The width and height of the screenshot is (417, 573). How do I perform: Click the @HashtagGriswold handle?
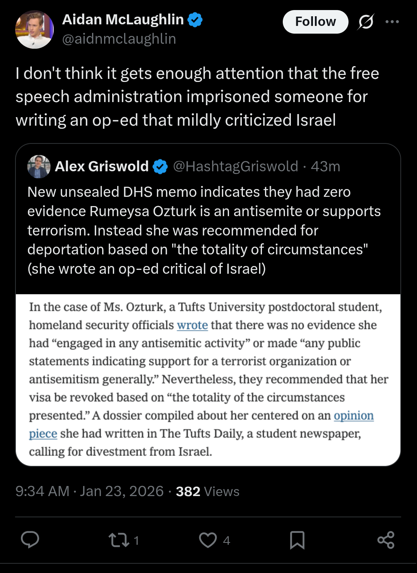[236, 167]
